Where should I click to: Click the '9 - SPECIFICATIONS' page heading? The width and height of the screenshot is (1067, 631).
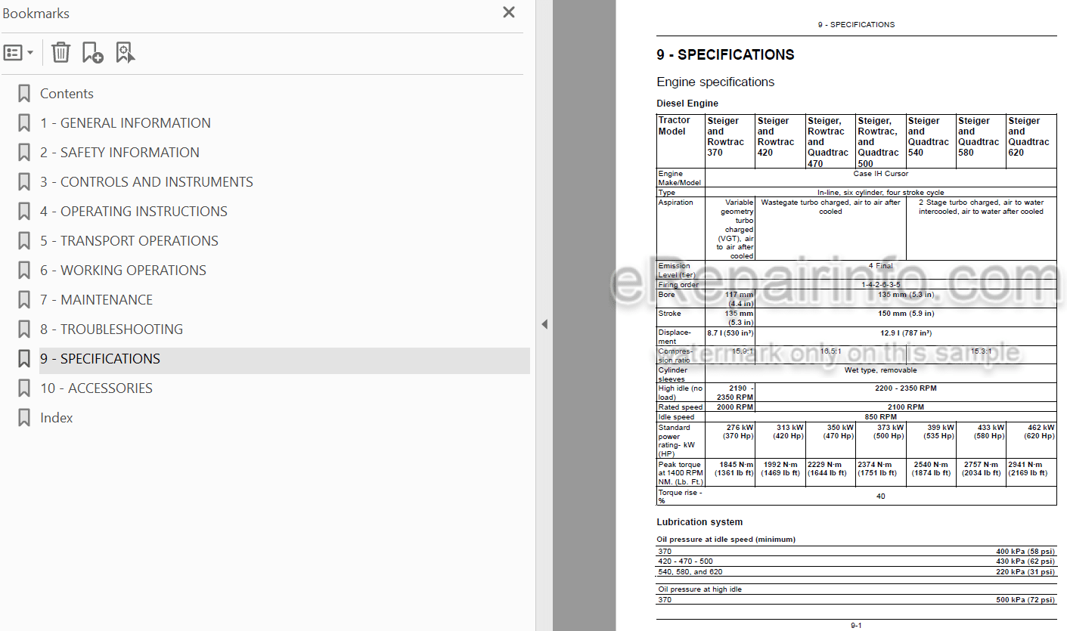tap(725, 54)
